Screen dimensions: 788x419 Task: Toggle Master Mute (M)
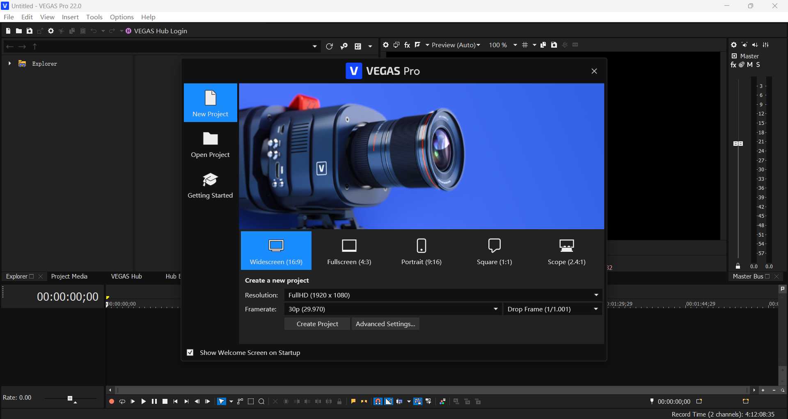tap(750, 64)
